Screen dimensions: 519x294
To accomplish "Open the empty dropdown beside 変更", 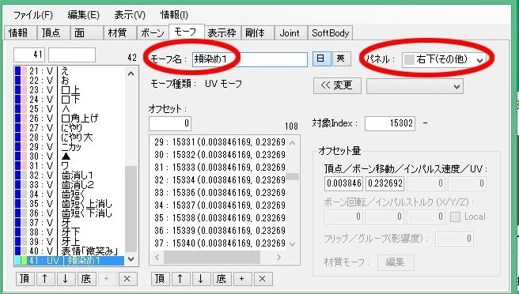I will (415, 86).
